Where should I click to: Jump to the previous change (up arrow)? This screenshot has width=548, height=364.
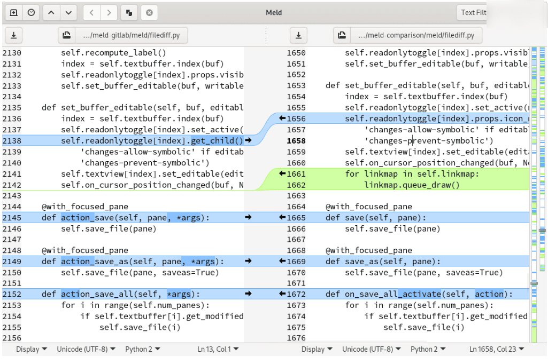tap(51, 13)
